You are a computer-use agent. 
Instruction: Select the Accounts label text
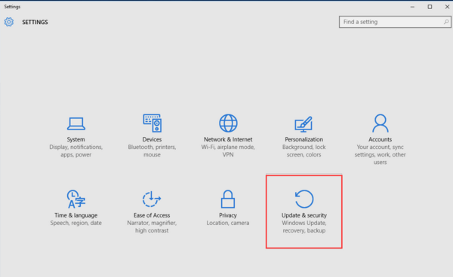point(381,139)
